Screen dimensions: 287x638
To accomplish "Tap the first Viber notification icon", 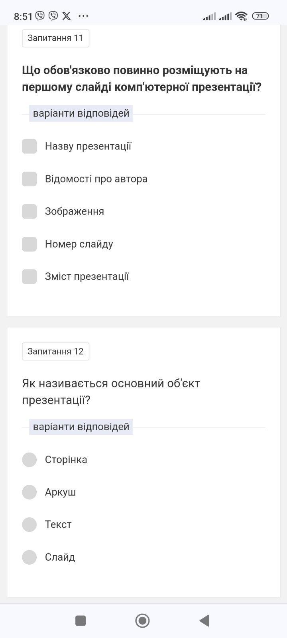I will 40,16.
